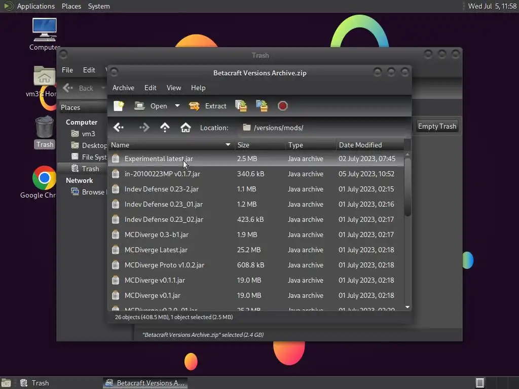519x389 pixels.
Task: Click the jar icon of MCDiverge Latest.jar
Action: tap(116, 250)
